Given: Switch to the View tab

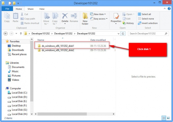Looking at the screenshot, I should (x=42, y=9).
